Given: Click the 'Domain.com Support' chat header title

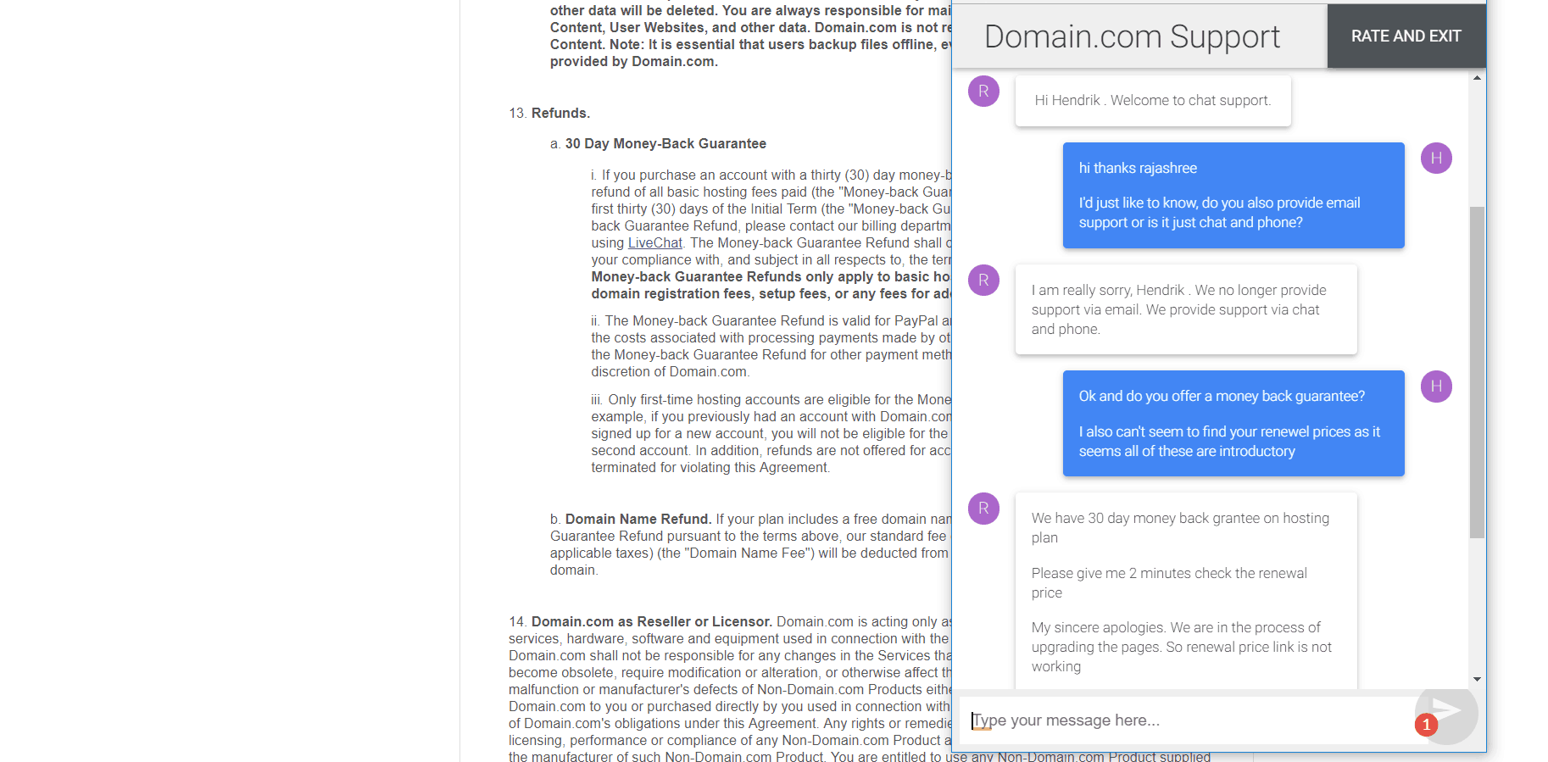Looking at the screenshot, I should [1132, 36].
